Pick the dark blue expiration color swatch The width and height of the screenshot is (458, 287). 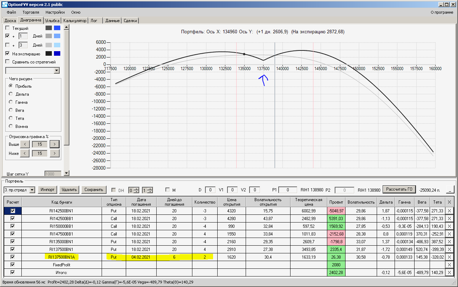(x=57, y=54)
